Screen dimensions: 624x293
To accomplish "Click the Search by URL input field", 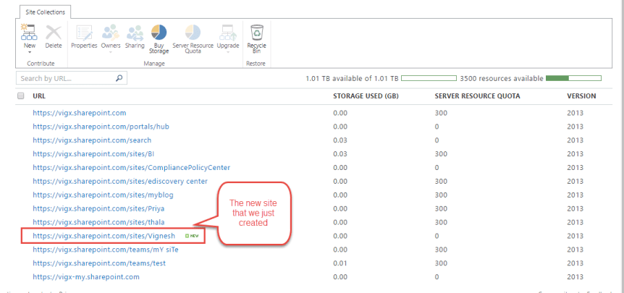I will 65,78.
